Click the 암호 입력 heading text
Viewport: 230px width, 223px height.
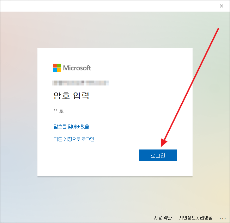pyautogui.click(x=71, y=96)
